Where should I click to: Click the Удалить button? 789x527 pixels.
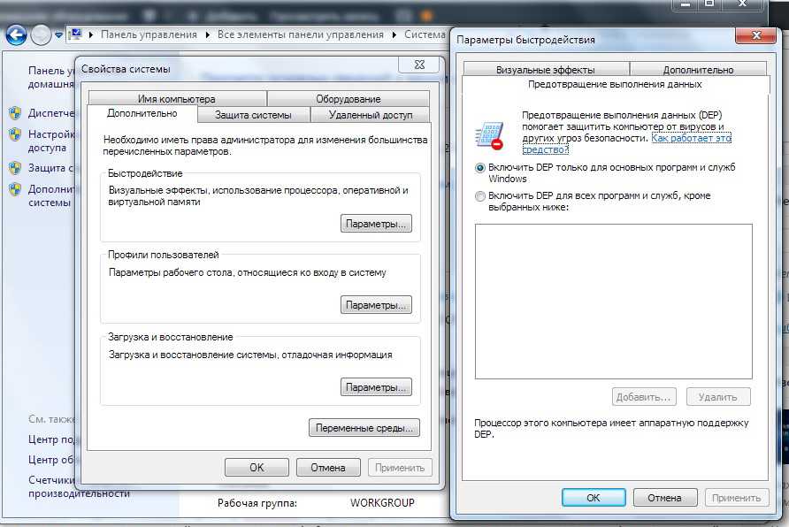tap(718, 397)
